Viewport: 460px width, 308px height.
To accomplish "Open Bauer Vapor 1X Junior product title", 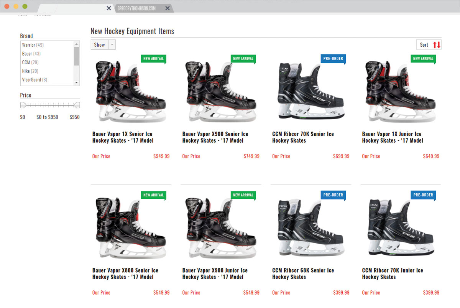I will tap(393, 137).
